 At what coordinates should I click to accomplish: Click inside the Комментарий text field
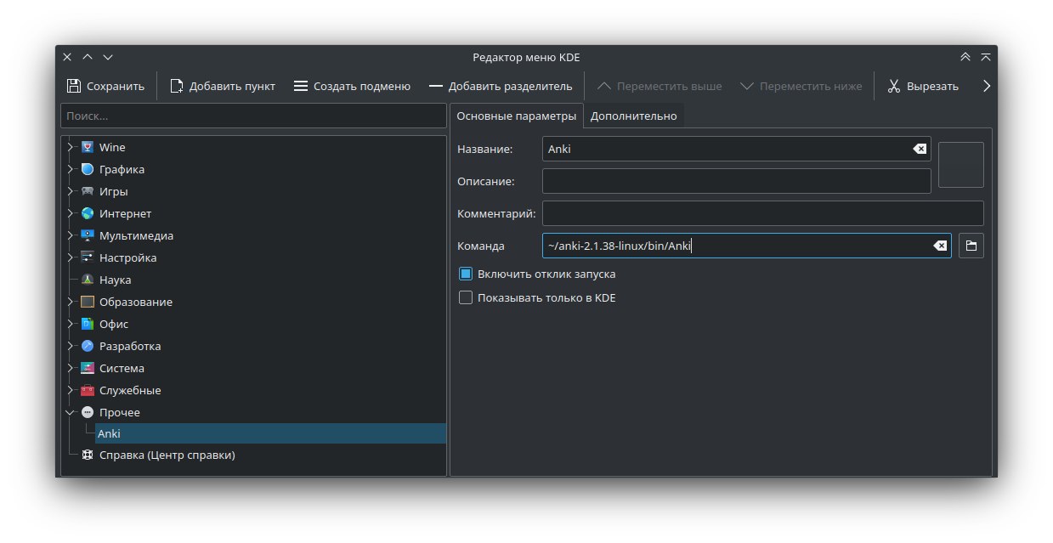(763, 213)
